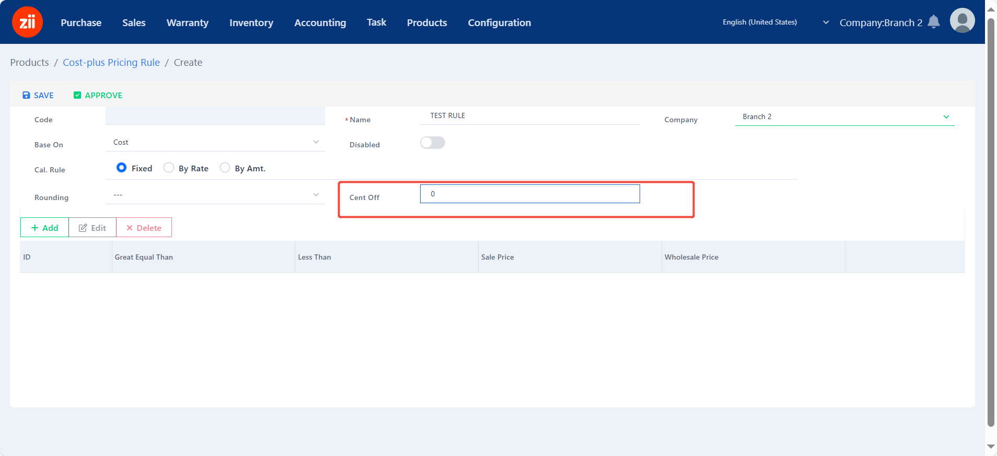Image resolution: width=997 pixels, height=456 pixels.
Task: Select the Fixed radio button
Action: pyautogui.click(x=121, y=168)
